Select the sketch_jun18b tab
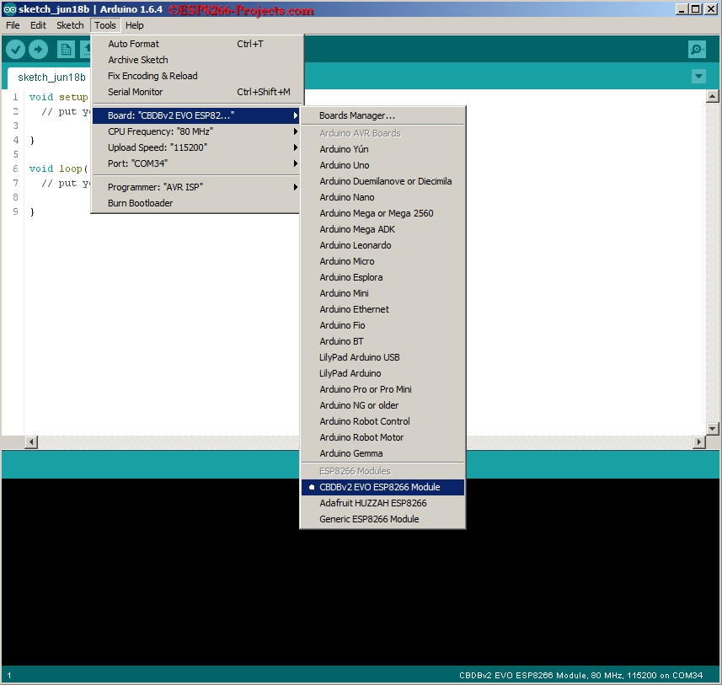 [51, 78]
